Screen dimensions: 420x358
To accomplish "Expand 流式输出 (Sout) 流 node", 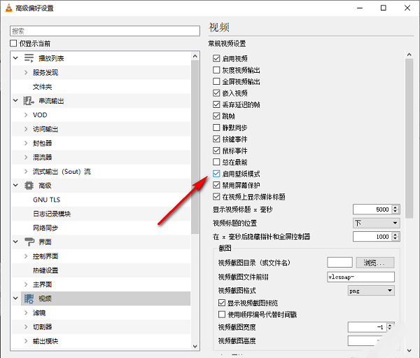I will coord(26,172).
